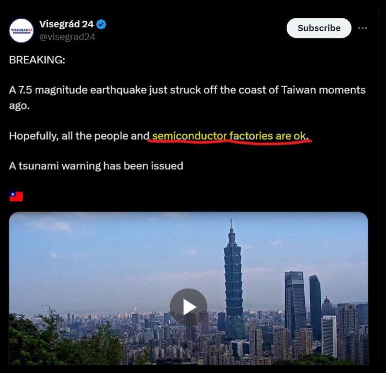Click the Taiwan flag emoji

point(16,197)
